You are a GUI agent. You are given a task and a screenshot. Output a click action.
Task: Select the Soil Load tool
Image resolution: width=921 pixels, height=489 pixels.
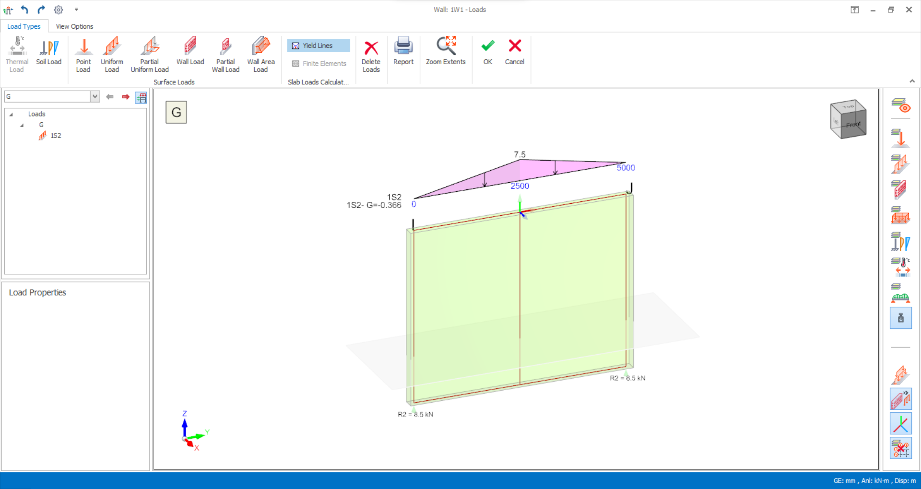48,52
